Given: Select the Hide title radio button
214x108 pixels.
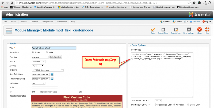Looking at the screenshot, I should [x=47, y=52].
